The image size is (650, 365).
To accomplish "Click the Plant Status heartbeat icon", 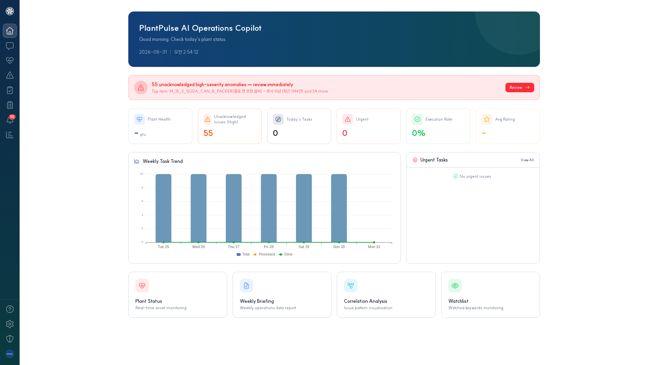I will tap(142, 286).
